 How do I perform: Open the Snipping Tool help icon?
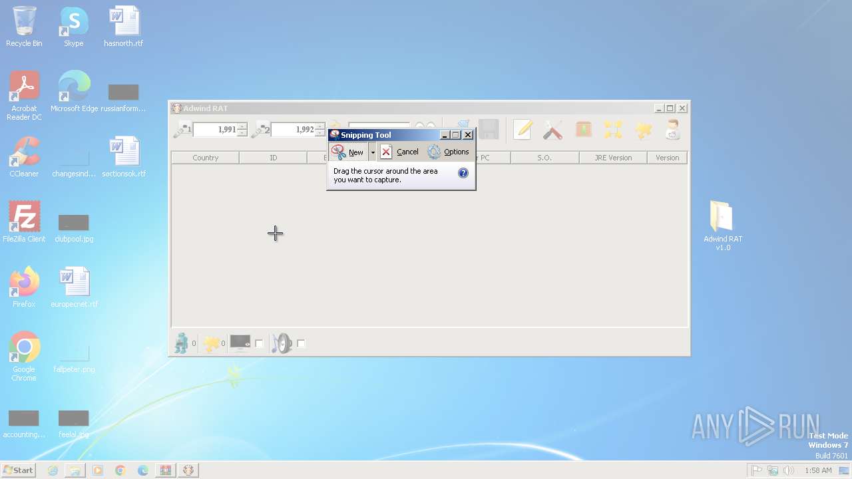pos(463,173)
